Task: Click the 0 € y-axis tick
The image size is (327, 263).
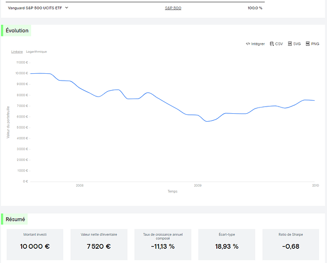Action: pyautogui.click(x=25, y=181)
